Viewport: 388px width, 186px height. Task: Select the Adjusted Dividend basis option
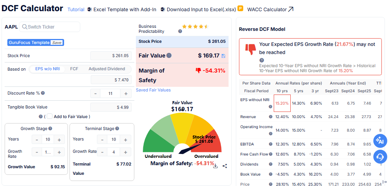coord(107,69)
